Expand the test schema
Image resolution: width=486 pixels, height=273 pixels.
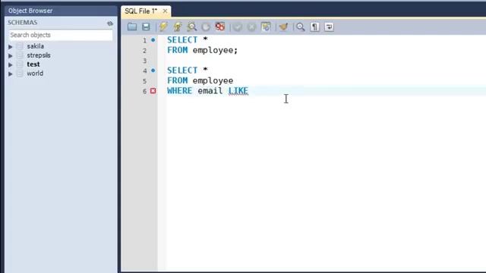click(x=11, y=64)
